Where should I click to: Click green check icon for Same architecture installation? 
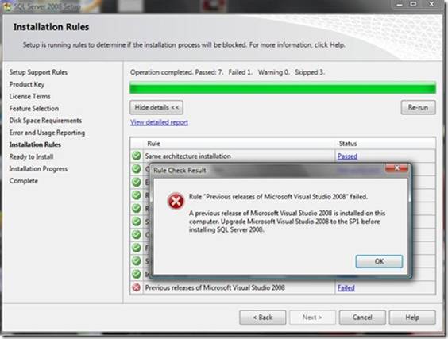[137, 156]
